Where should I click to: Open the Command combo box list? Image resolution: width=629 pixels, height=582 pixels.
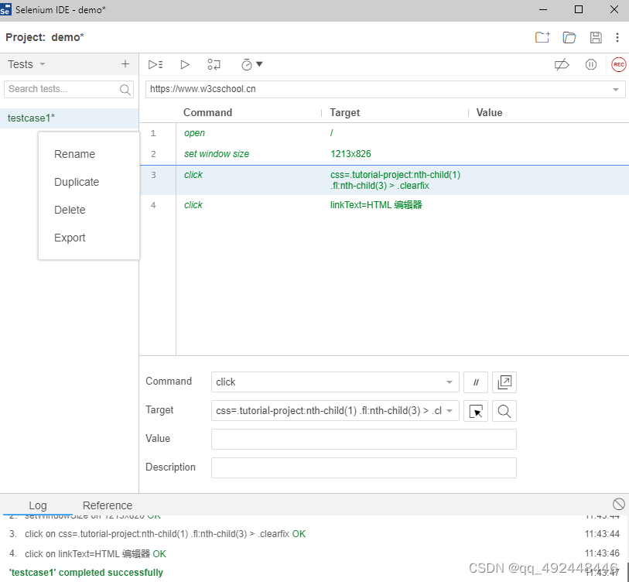[x=450, y=382]
